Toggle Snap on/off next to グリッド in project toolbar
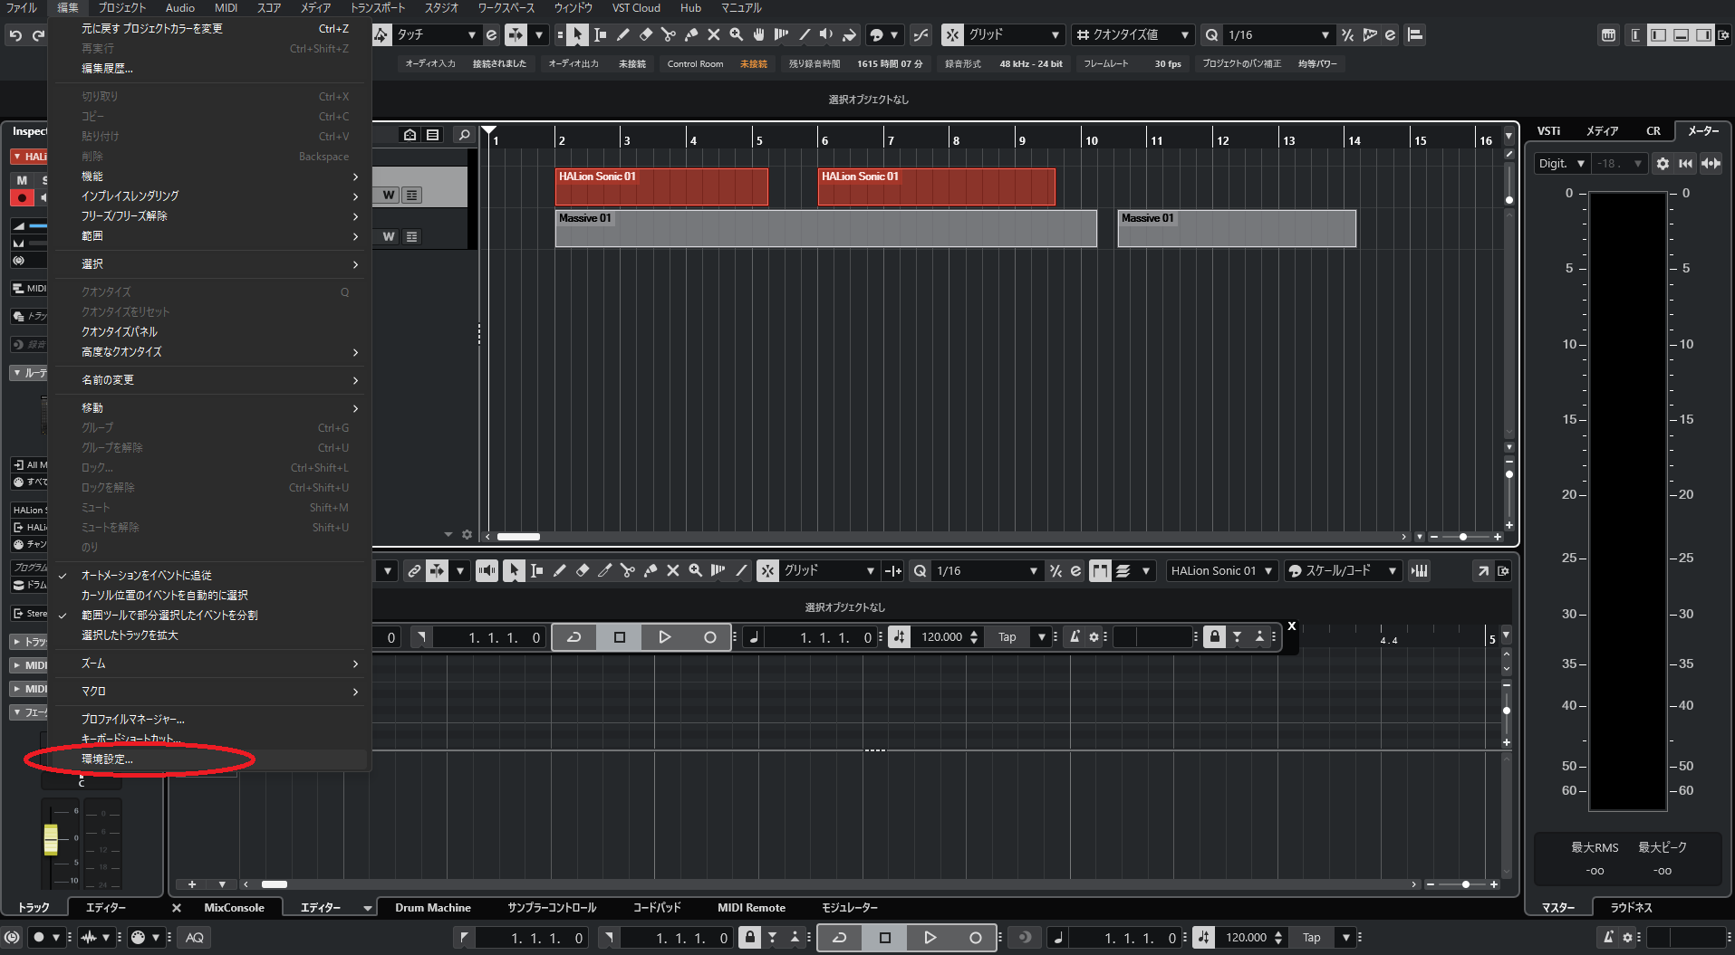This screenshot has height=955, width=1735. (x=952, y=34)
